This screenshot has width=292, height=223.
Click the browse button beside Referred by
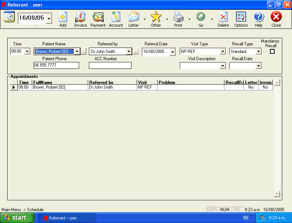[x=136, y=52]
